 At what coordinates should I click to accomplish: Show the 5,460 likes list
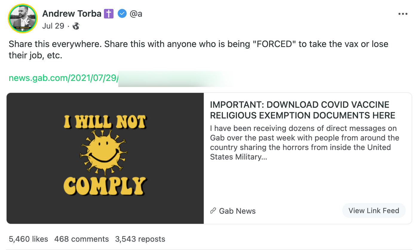(x=28, y=239)
